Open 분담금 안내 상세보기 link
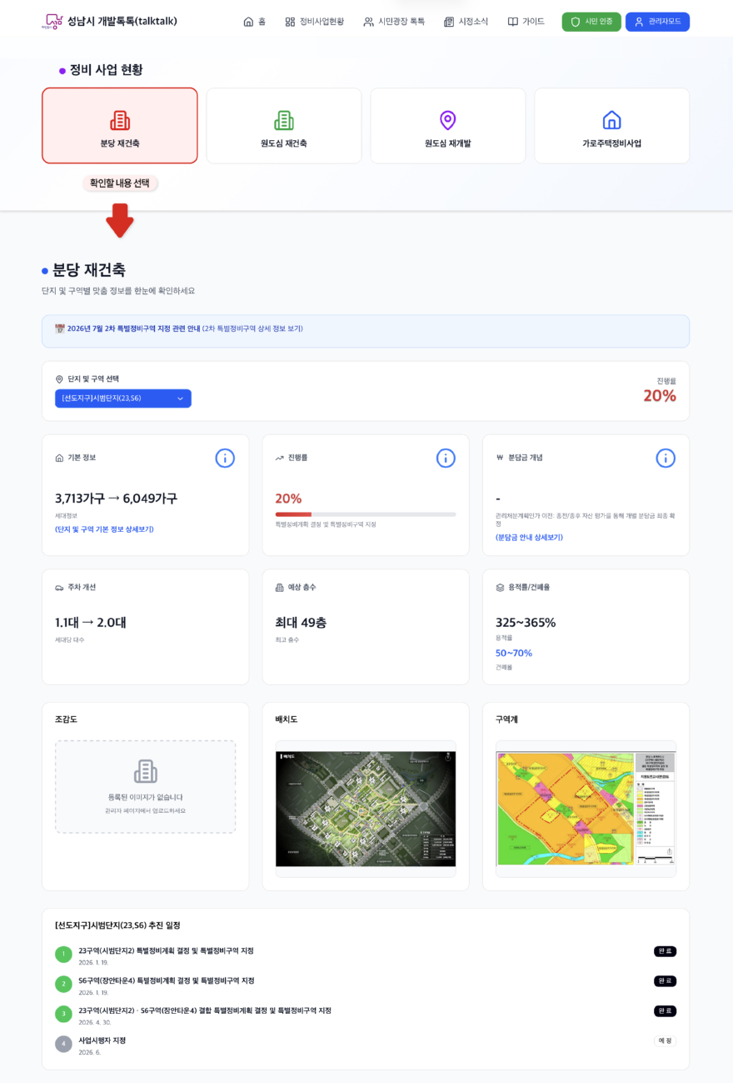The width and height of the screenshot is (733, 1083). (529, 538)
